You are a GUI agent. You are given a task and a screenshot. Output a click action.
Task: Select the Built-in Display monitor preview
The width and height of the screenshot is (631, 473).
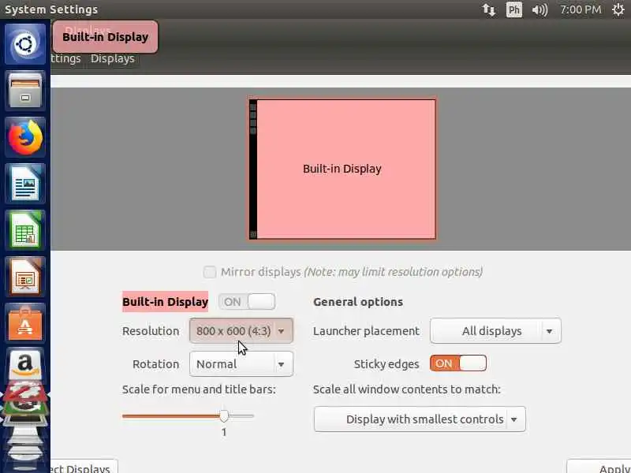[342, 169]
